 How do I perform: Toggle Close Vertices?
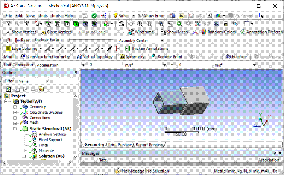(x=57, y=32)
